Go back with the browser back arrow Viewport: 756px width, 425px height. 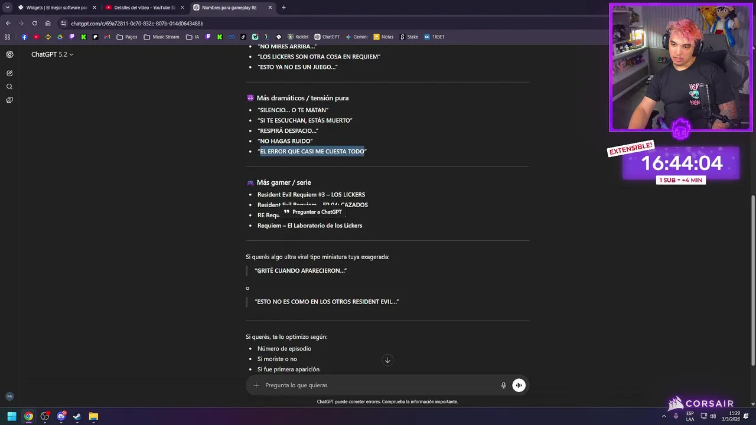pyautogui.click(x=8, y=24)
